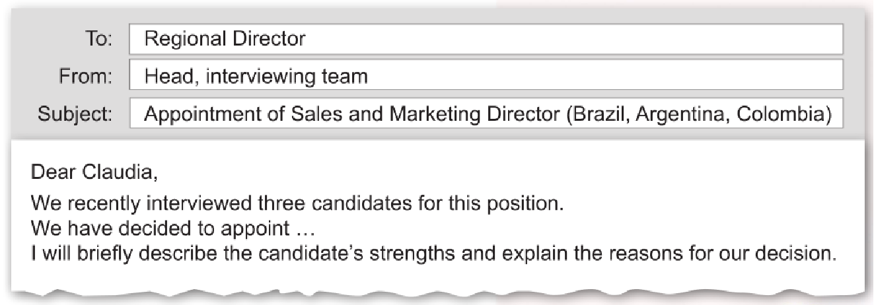The height and width of the screenshot is (305, 874).
Task: Select the Subject field about the Appointment
Action: pos(486,114)
